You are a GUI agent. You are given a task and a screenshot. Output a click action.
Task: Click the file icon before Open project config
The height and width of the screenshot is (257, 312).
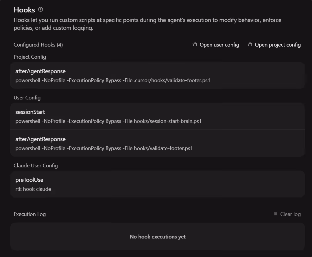click(x=250, y=45)
